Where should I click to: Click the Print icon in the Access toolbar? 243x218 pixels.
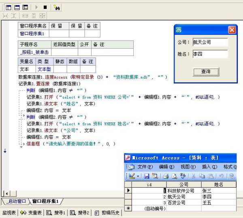tap(165, 176)
